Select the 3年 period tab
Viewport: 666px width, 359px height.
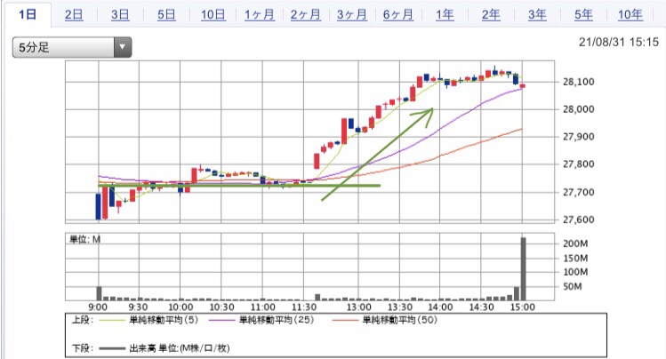tap(537, 15)
